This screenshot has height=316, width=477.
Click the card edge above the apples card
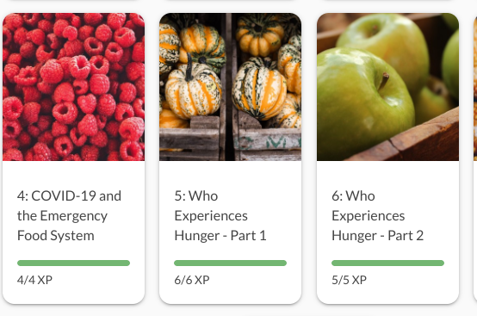[x=387, y=1]
